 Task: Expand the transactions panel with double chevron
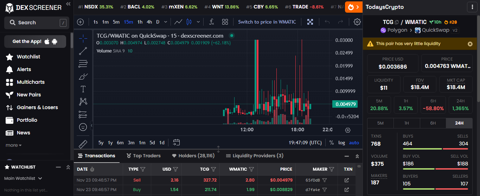(357, 156)
